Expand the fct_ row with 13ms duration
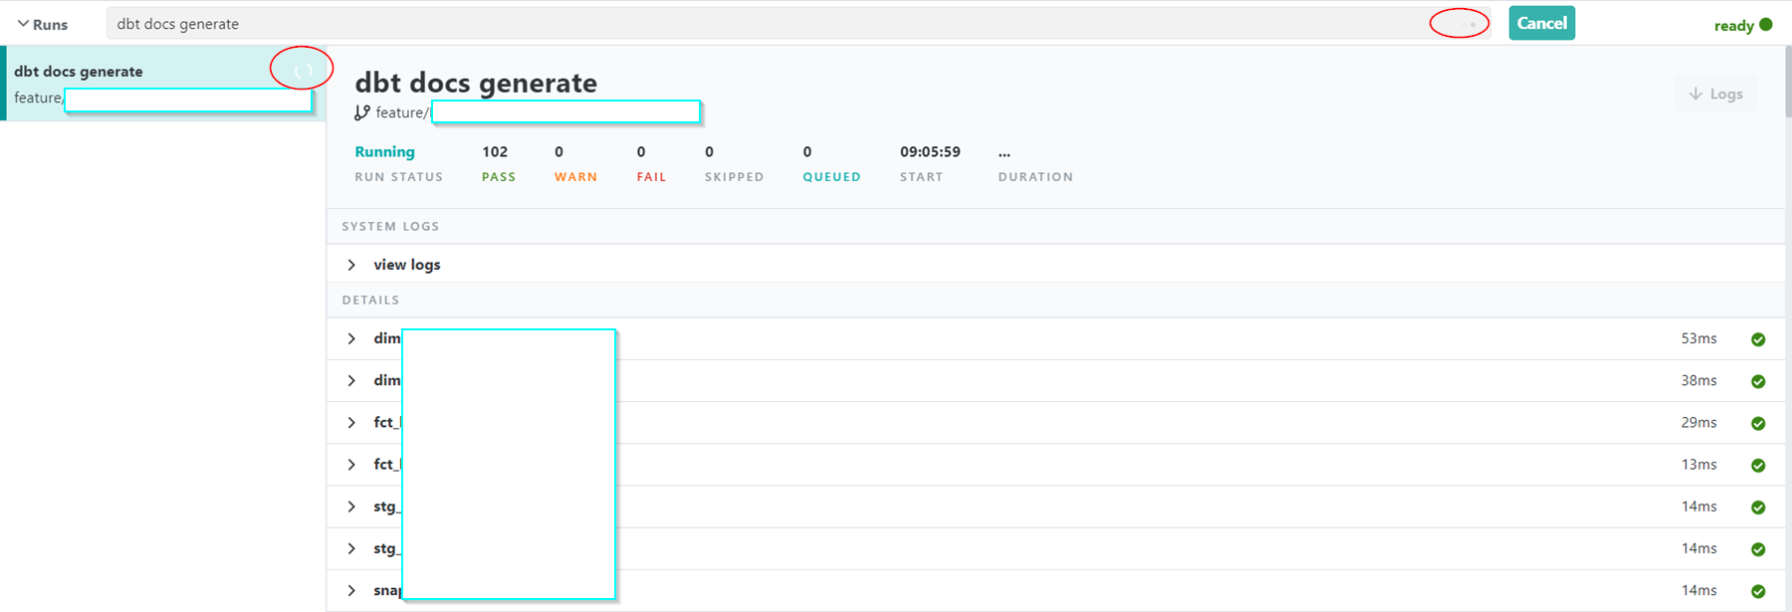The height and width of the screenshot is (612, 1792). (351, 464)
